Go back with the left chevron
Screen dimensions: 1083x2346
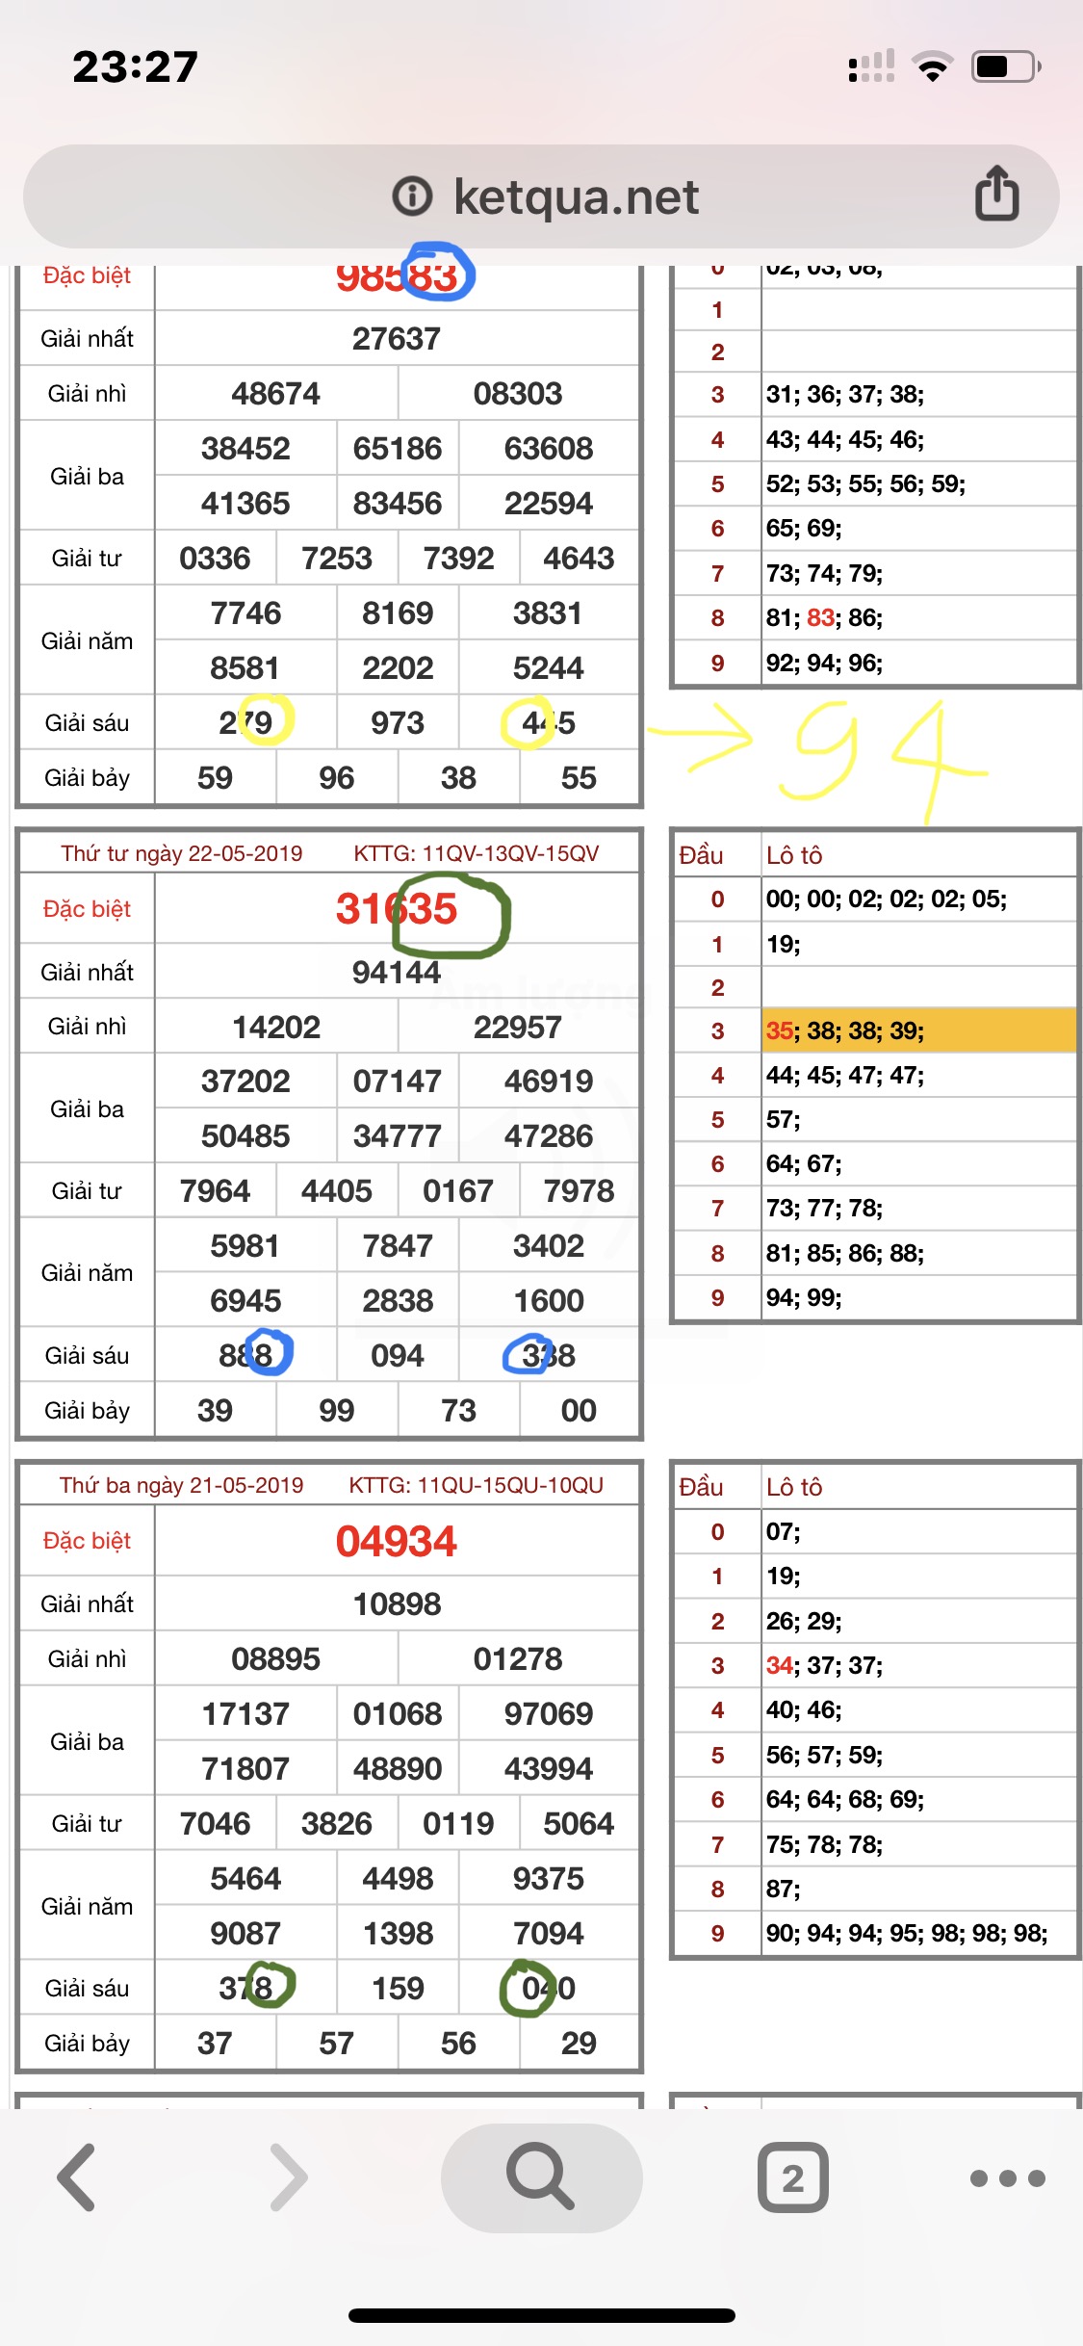[77, 2177]
